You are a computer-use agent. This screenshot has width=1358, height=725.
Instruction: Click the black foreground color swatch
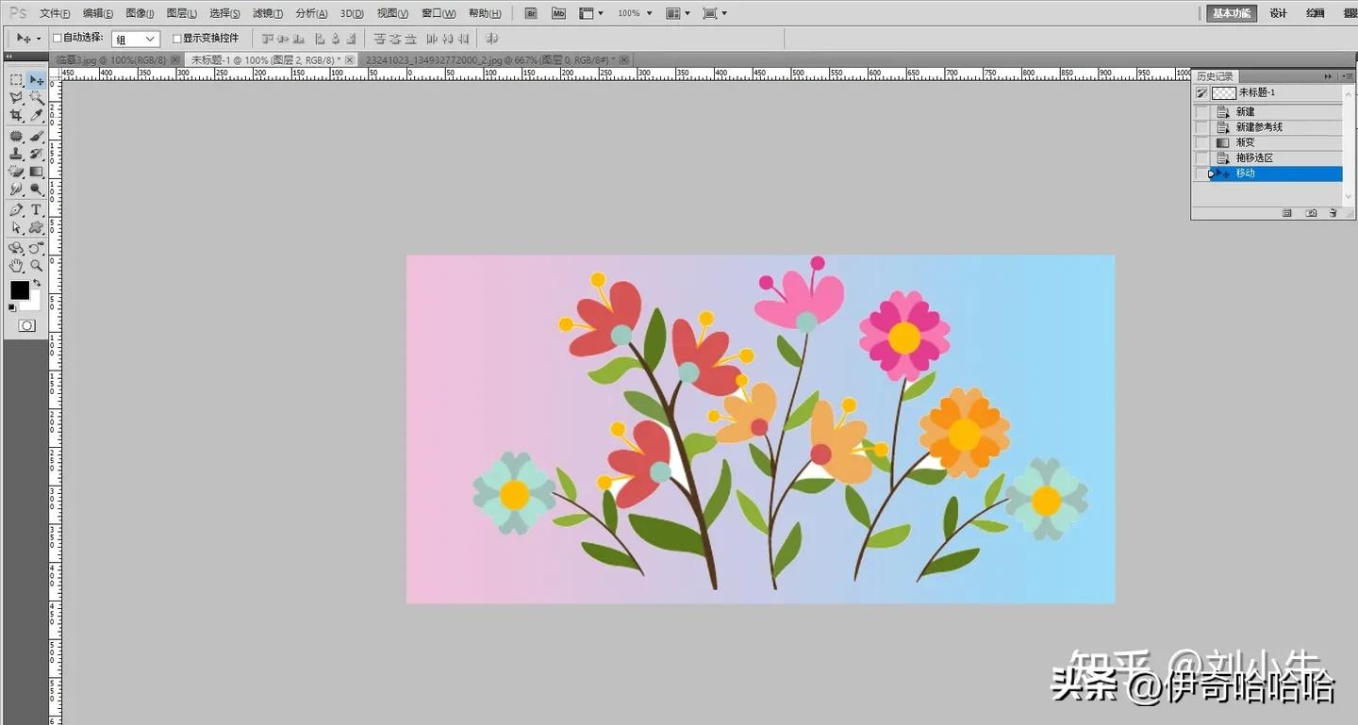click(19, 289)
